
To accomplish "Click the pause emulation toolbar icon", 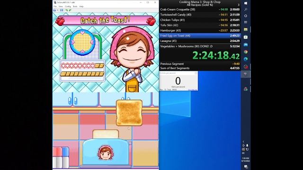I will (62, 10).
